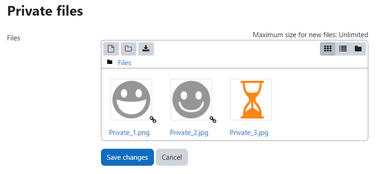Image resolution: width=378 pixels, height=174 pixels.
Task: Click the black folder icon beside Files
Action: (x=110, y=62)
